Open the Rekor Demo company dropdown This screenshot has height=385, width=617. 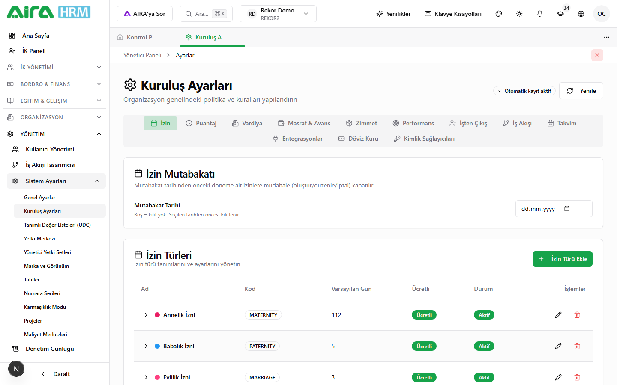pos(278,14)
